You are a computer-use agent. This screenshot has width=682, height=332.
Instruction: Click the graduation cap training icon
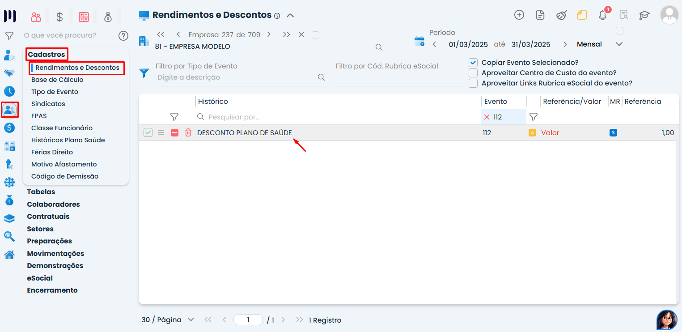click(x=644, y=15)
